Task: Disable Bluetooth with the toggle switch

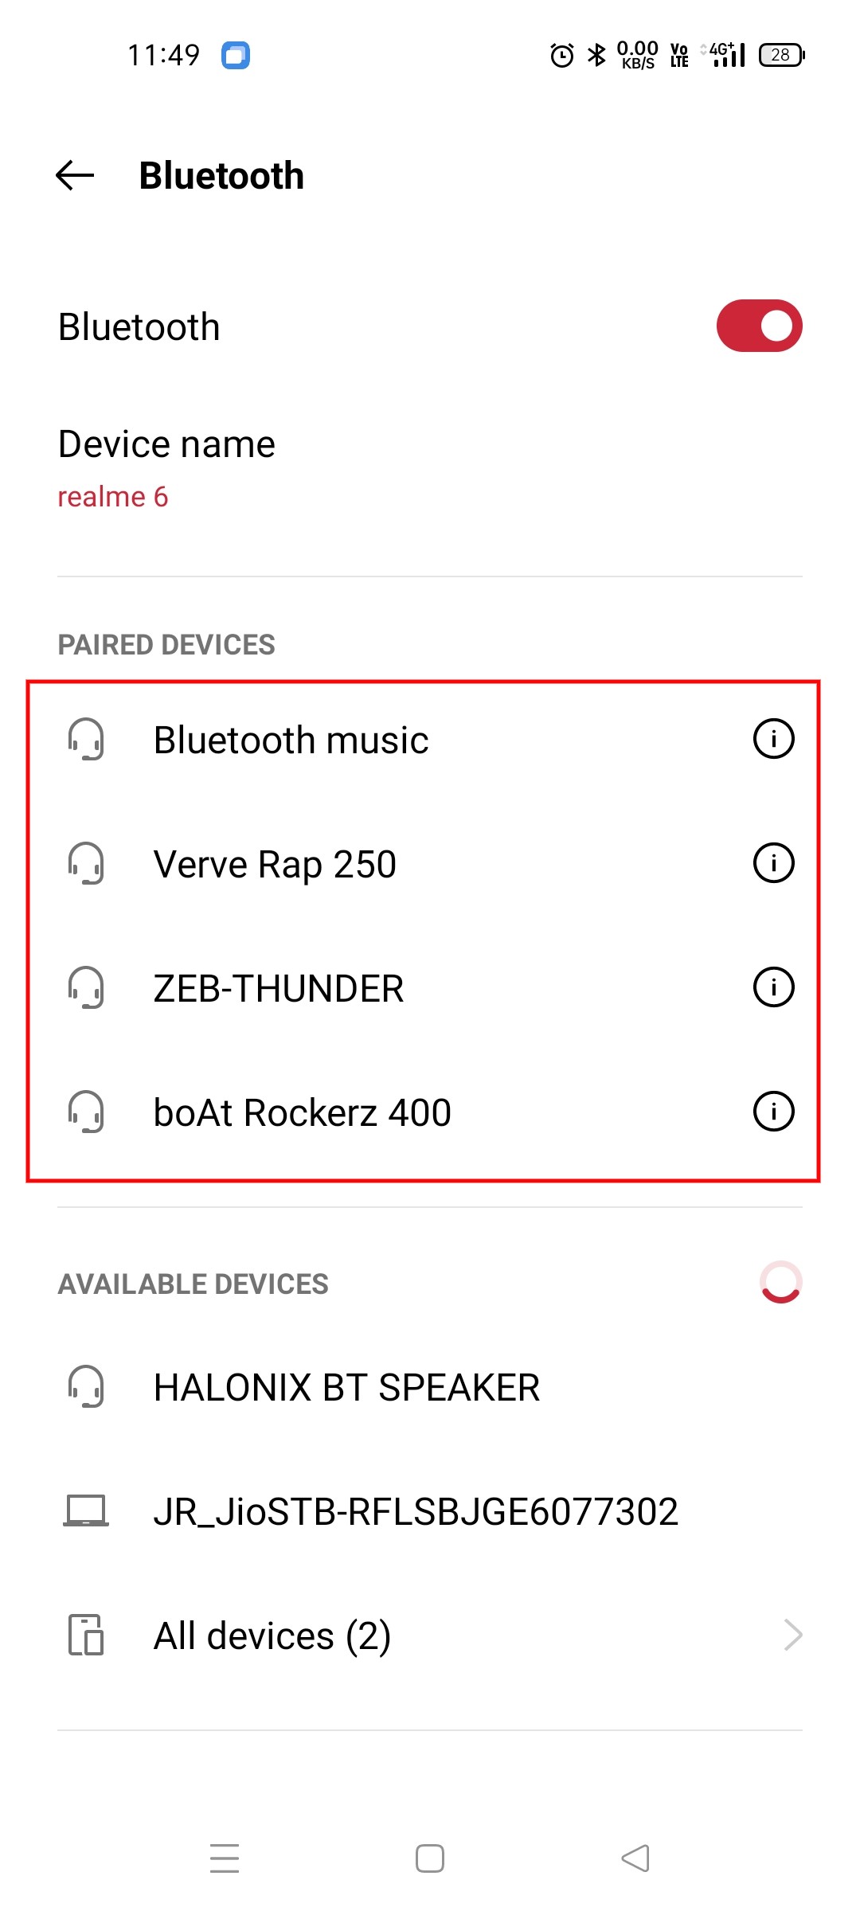Action: (x=758, y=325)
